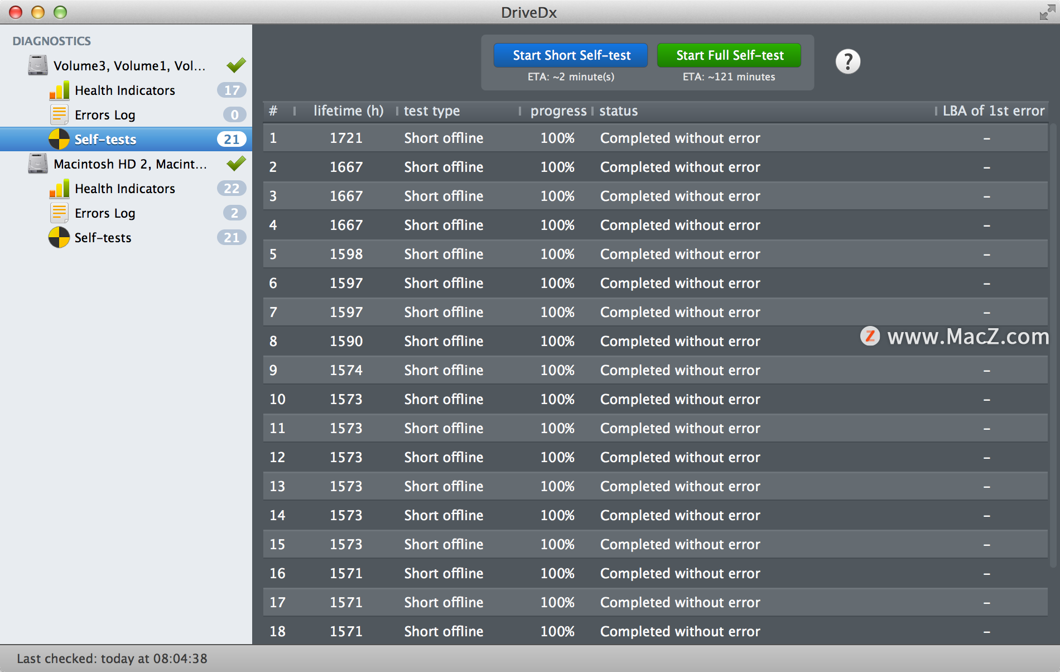Click ETA ~2 minute(s) label
Viewport: 1060px width, 672px height.
tap(571, 76)
